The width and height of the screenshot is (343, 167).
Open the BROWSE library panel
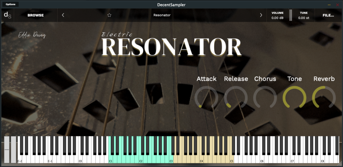click(36, 15)
